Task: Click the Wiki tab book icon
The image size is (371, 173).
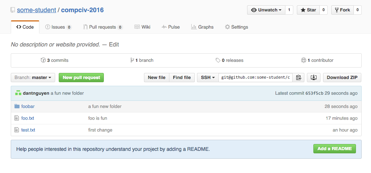Action: pos(137,27)
